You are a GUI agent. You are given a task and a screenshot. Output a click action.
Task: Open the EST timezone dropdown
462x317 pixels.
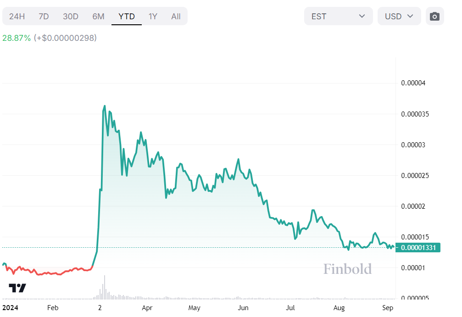click(338, 16)
